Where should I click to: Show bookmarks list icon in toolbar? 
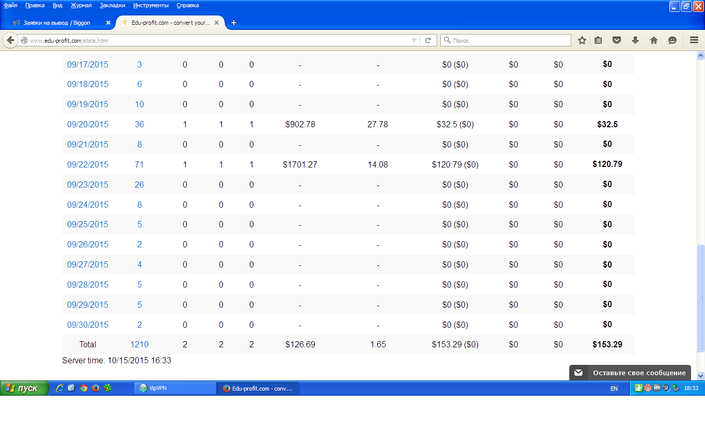(598, 40)
